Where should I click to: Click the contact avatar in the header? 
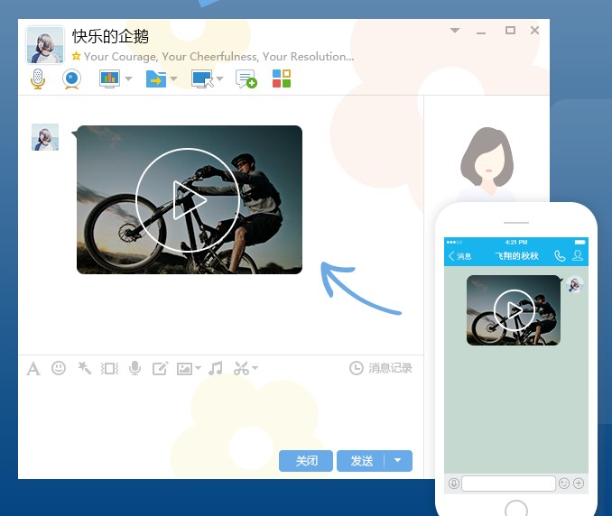(45, 45)
